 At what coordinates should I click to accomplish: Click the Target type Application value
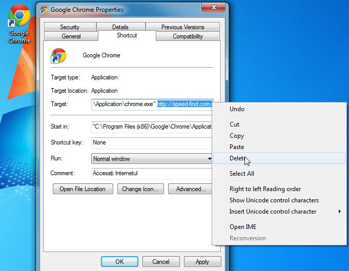[105, 77]
